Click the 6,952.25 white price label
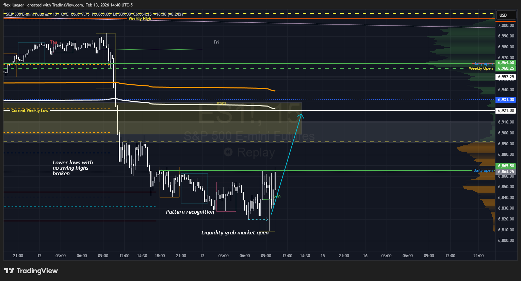Viewport: 521px width, 281px height. (506, 77)
